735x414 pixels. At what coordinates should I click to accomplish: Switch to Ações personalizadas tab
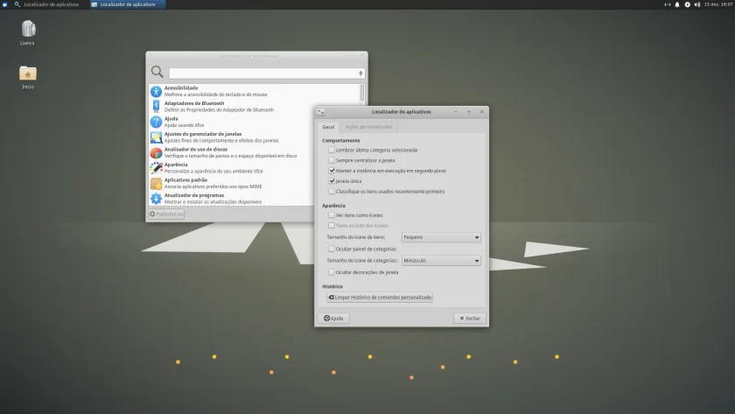368,127
